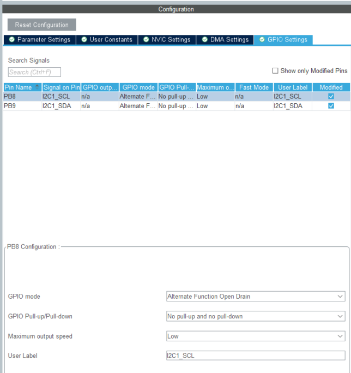Viewport: 351px width, 373px height.
Task: Click the Modified column header
Action: click(x=331, y=87)
